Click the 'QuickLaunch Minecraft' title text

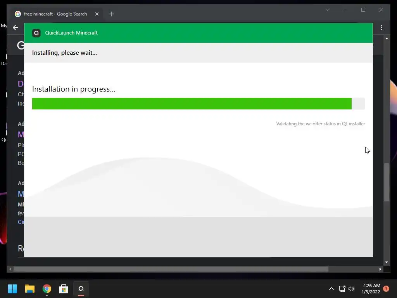pyautogui.click(x=71, y=33)
